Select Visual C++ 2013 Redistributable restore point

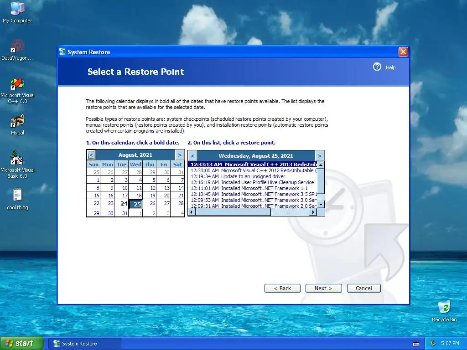tap(253, 165)
